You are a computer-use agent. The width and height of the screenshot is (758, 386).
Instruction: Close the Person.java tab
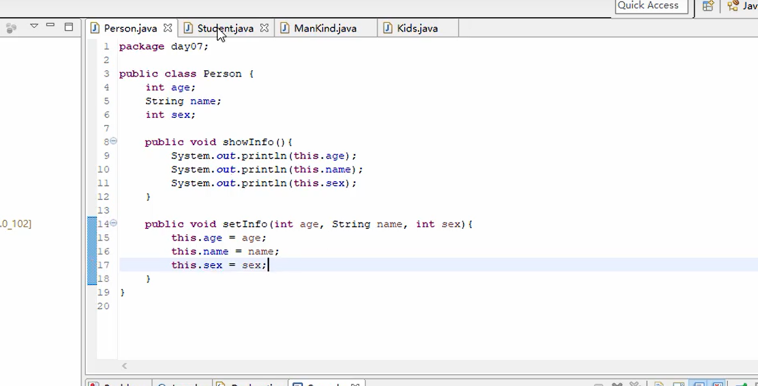pyautogui.click(x=167, y=28)
